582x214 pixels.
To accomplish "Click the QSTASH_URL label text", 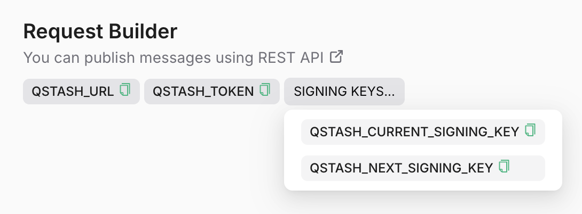I will tap(73, 92).
